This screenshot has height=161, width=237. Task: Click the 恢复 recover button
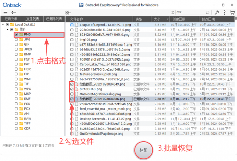pos(143,150)
